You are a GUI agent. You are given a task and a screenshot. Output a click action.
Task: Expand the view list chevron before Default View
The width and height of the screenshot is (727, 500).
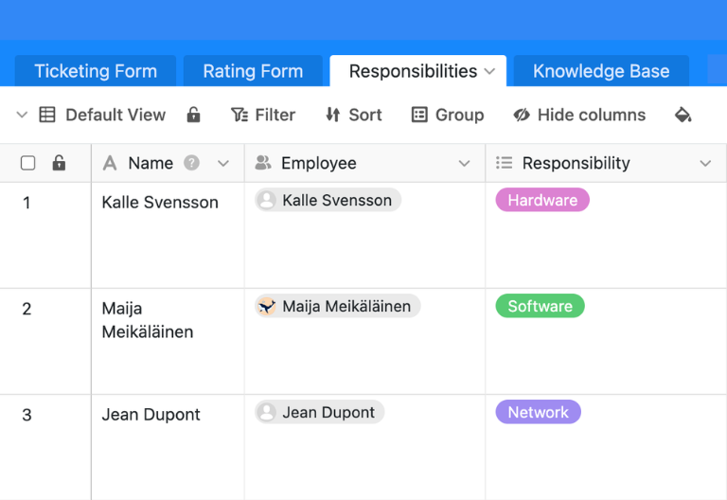point(22,115)
